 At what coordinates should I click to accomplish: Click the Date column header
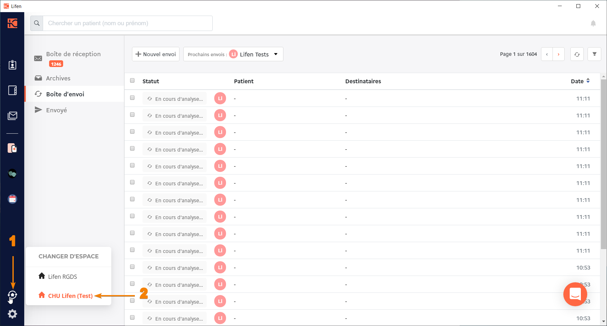click(x=577, y=81)
